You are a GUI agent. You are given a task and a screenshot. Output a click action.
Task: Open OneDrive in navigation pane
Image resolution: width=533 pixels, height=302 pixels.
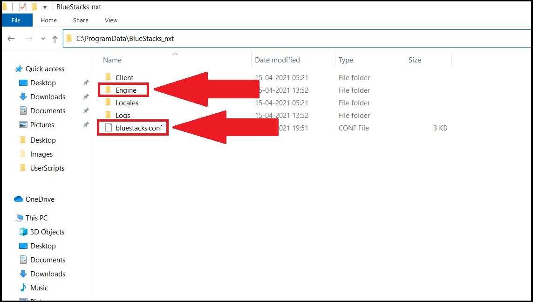point(40,199)
